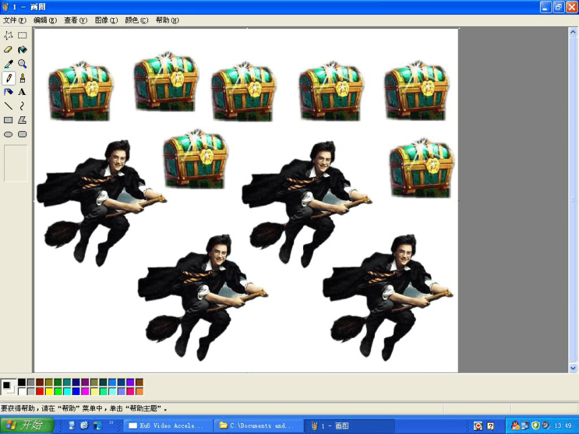Image resolution: width=579 pixels, height=434 pixels.
Task: Choose the Brush tool
Action: [22, 78]
